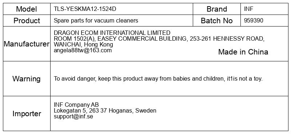Viewport: 291px width, 138px height.
Task: Select model number TLS-YESKMA12-1524D
Action: coord(85,9)
